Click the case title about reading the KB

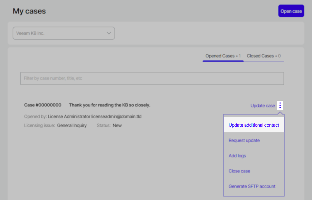click(109, 105)
